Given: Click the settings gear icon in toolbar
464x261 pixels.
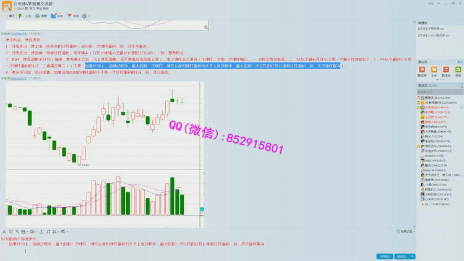Looking at the screenshot, I should pyautogui.click(x=84, y=16).
